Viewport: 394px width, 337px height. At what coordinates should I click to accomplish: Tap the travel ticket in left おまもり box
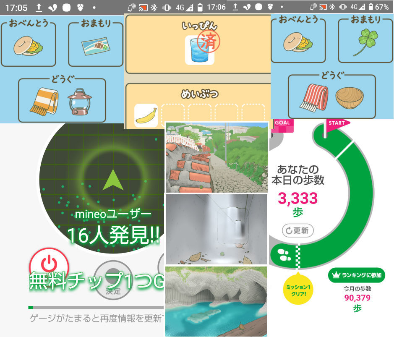point(96,46)
